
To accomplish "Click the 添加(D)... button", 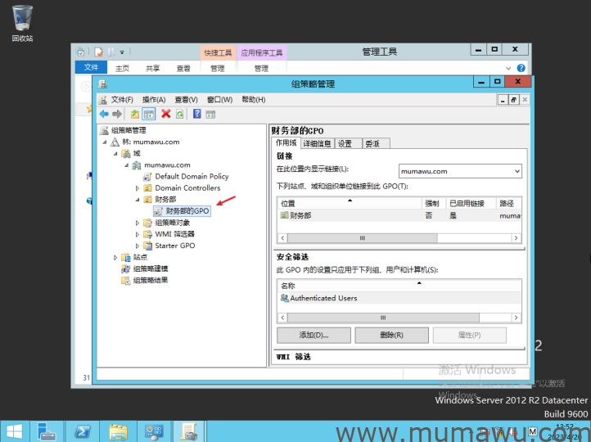I will click(x=314, y=335).
